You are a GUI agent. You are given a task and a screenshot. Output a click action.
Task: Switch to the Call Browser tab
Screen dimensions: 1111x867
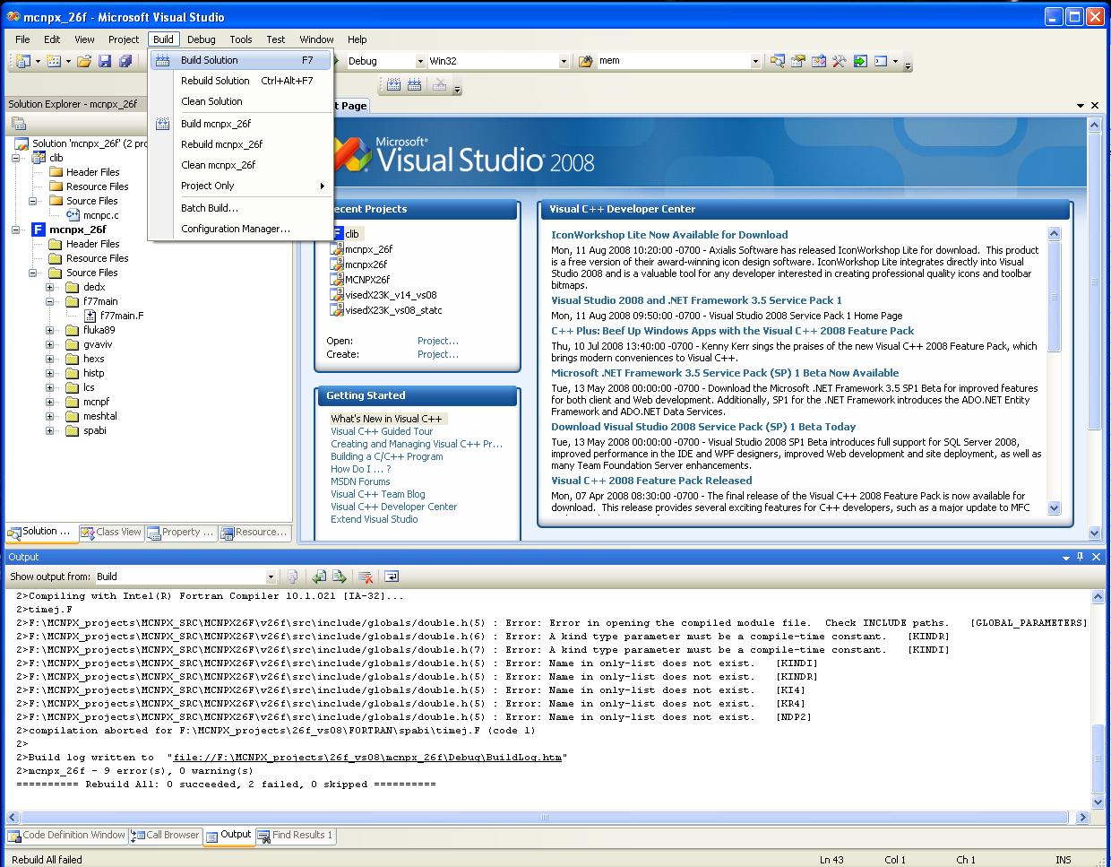tap(166, 835)
